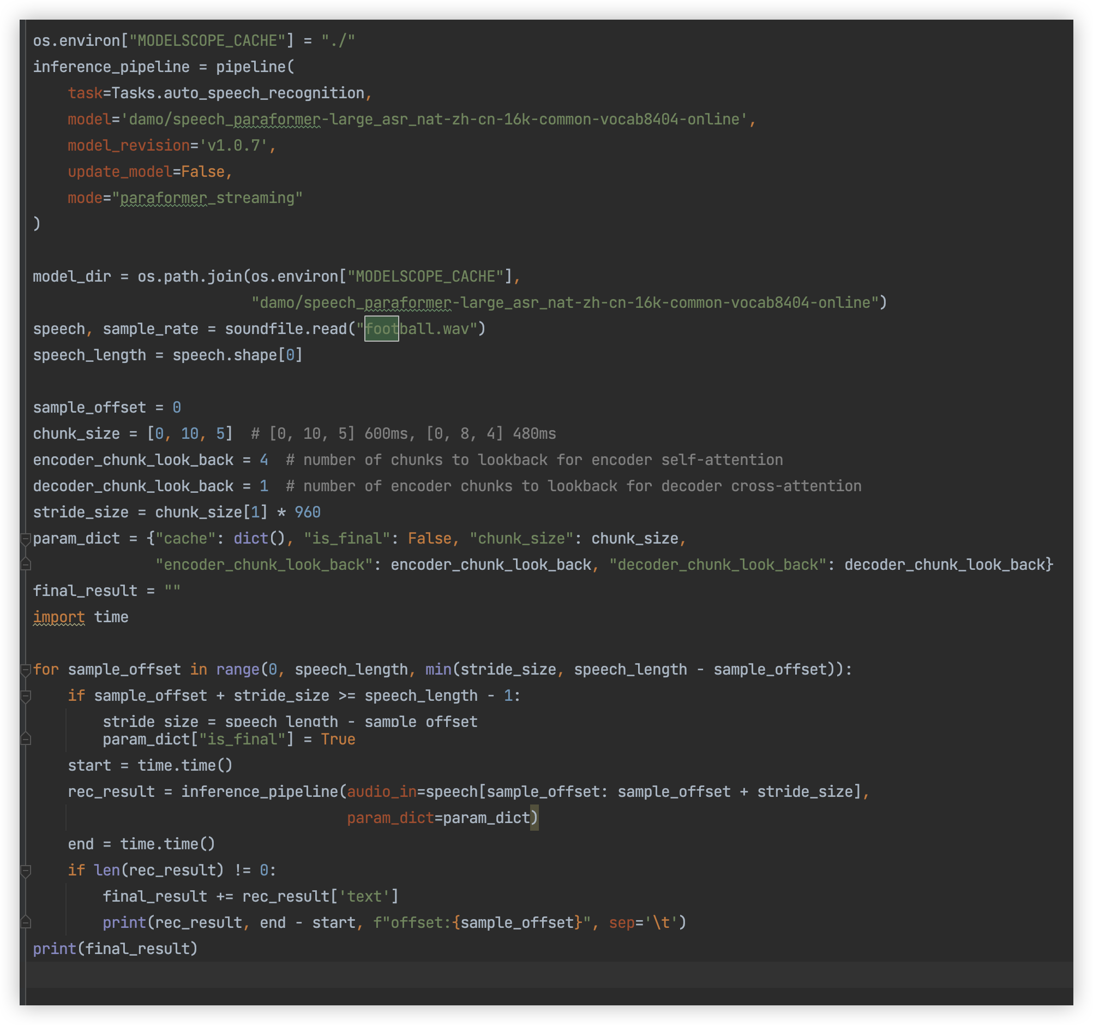Click the final print(final_result) statement
Image resolution: width=1093 pixels, height=1025 pixels.
click(115, 949)
